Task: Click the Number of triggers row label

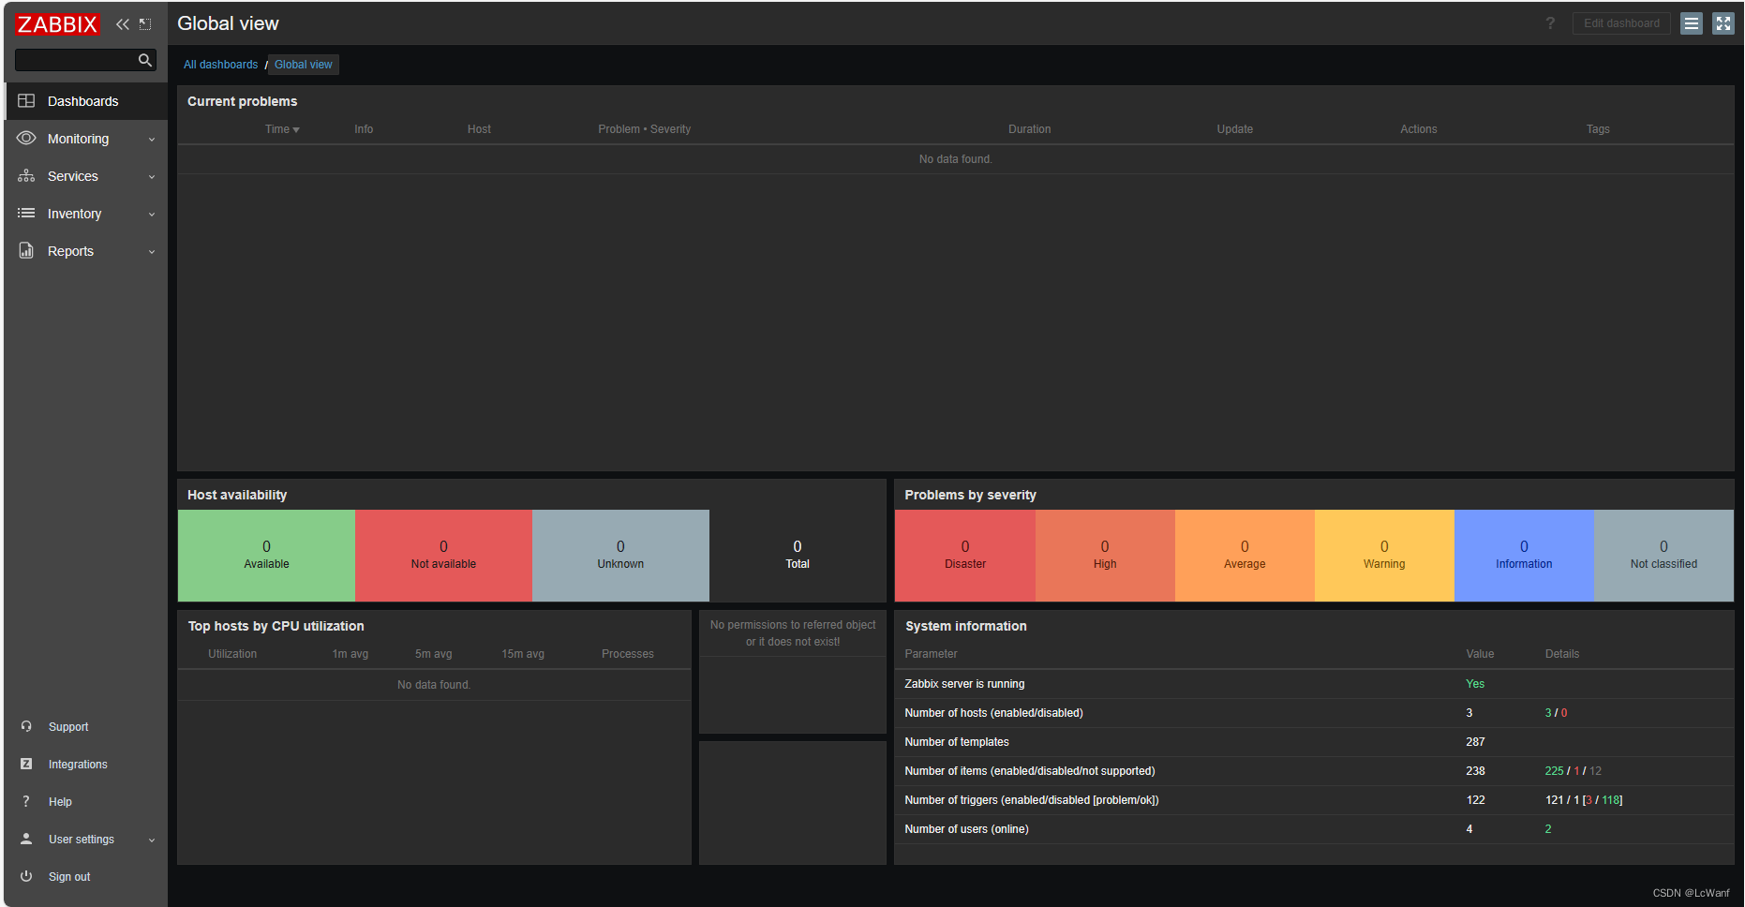Action: click(1031, 800)
